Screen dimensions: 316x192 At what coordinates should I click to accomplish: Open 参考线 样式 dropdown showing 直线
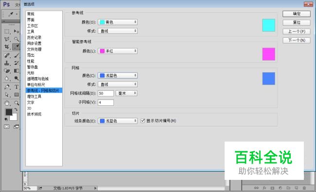point(118,31)
